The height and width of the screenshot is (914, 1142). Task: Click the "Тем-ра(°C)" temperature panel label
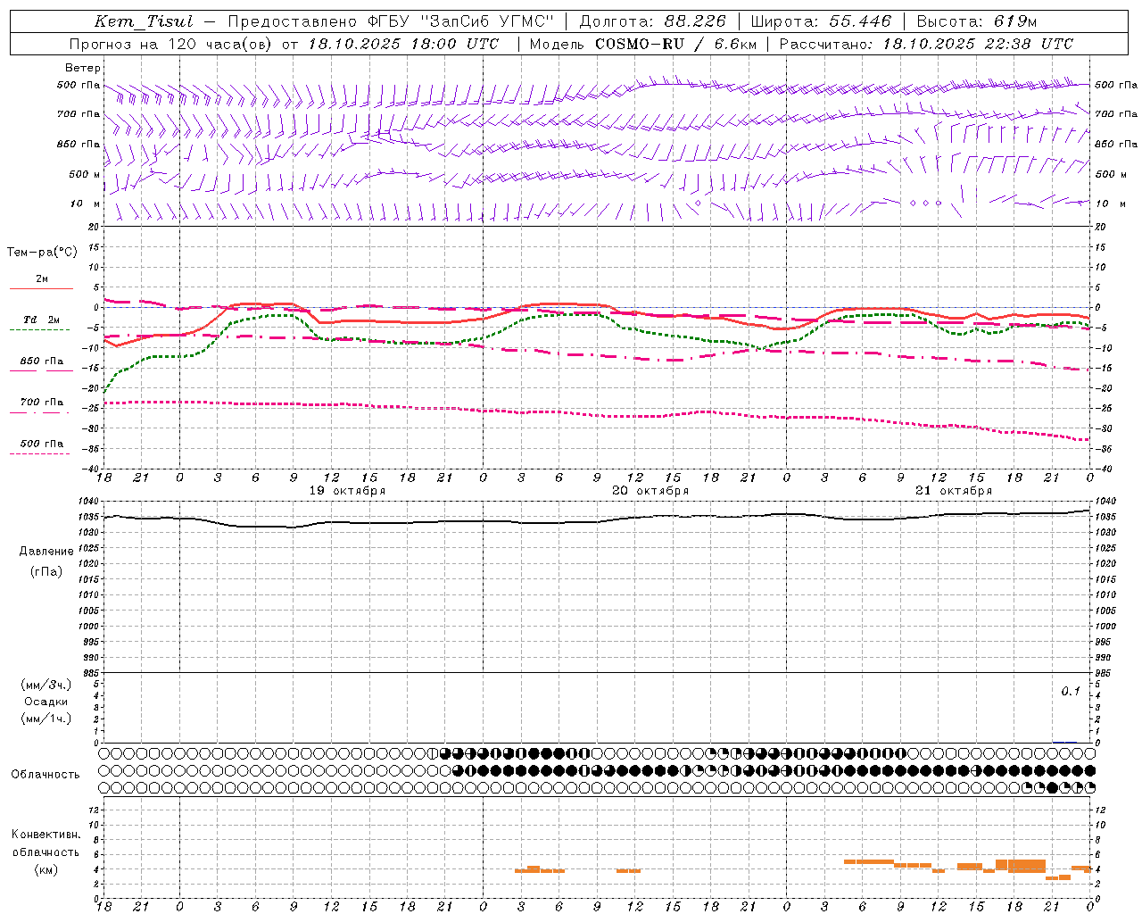tap(42, 253)
